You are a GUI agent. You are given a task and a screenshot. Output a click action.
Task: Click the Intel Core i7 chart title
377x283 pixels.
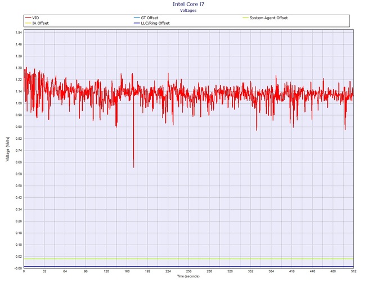[188, 4]
